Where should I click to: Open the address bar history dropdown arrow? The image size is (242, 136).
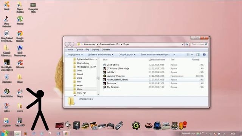tap(183, 44)
